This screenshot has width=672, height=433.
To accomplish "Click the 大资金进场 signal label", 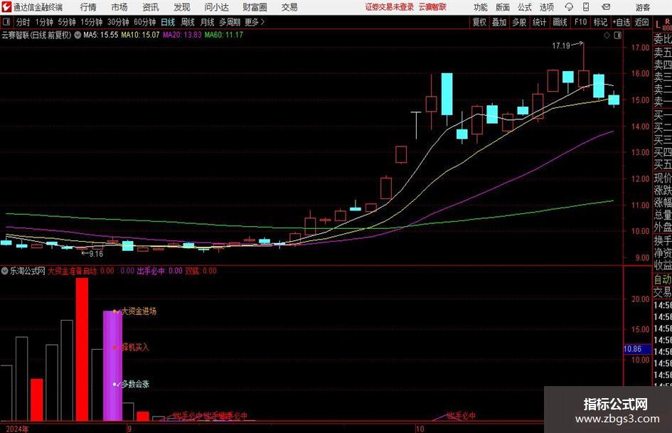I will tap(139, 311).
